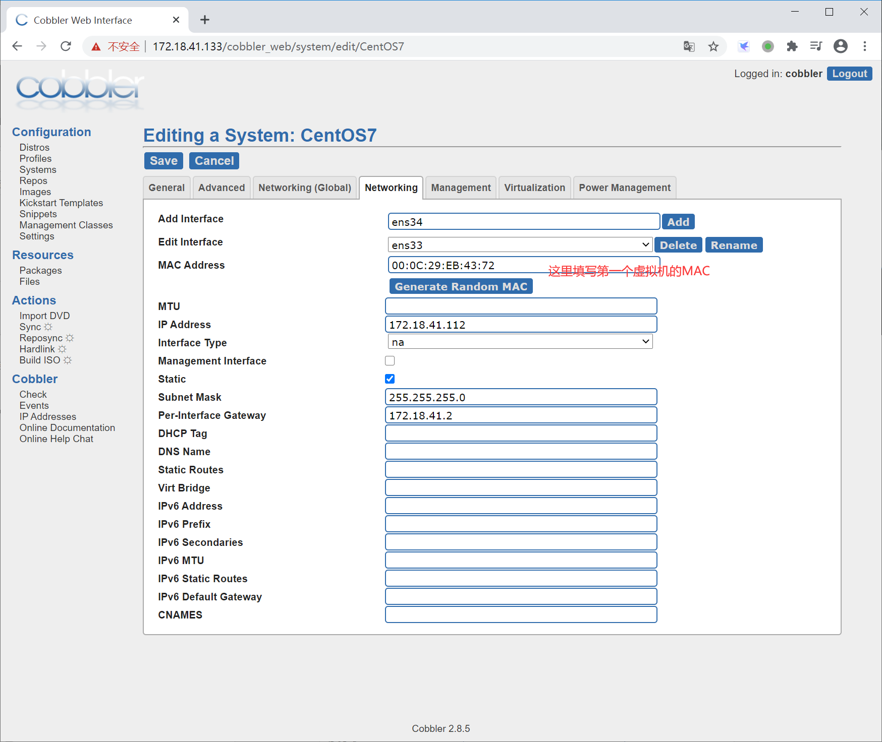Click the green circle extension icon
The height and width of the screenshot is (742, 882).
point(767,46)
